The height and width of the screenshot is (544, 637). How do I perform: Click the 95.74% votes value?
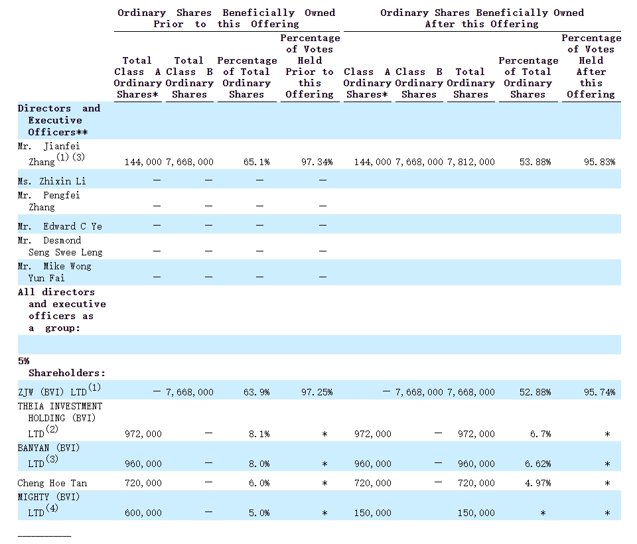point(600,393)
